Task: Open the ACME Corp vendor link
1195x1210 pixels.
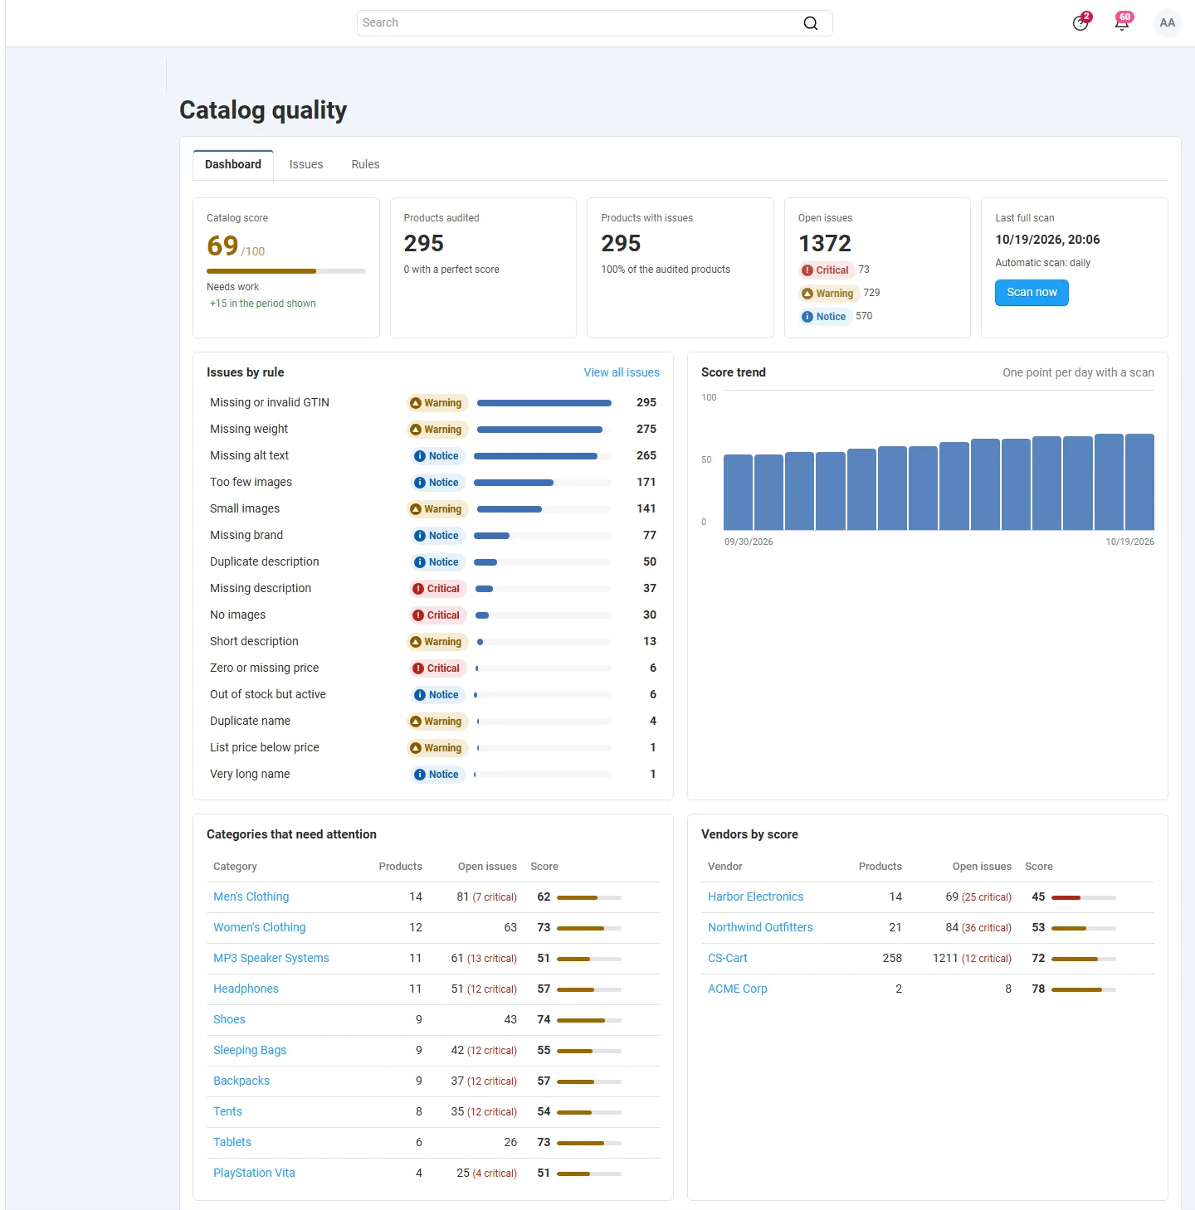Action: [737, 989]
